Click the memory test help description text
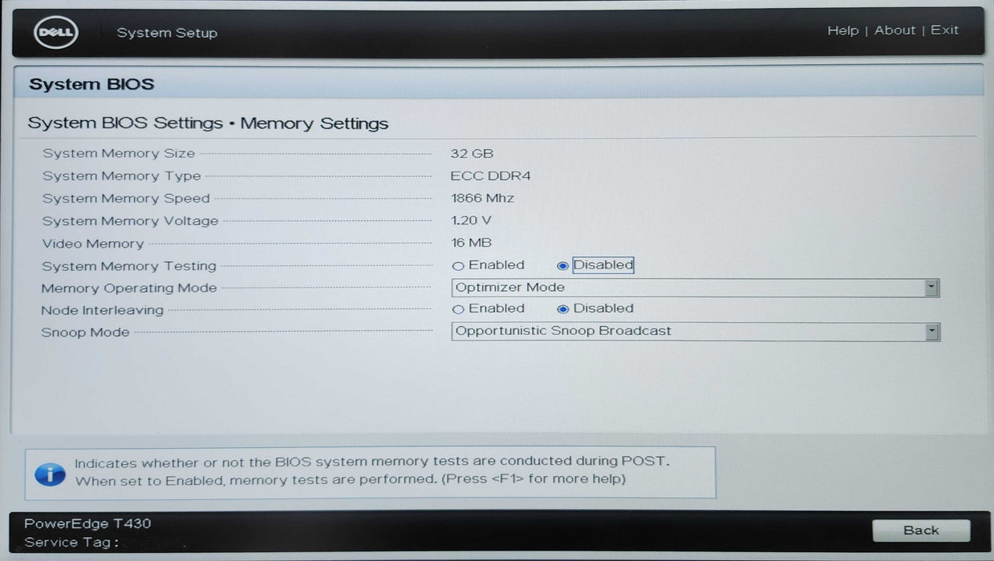The image size is (994, 561). (371, 470)
